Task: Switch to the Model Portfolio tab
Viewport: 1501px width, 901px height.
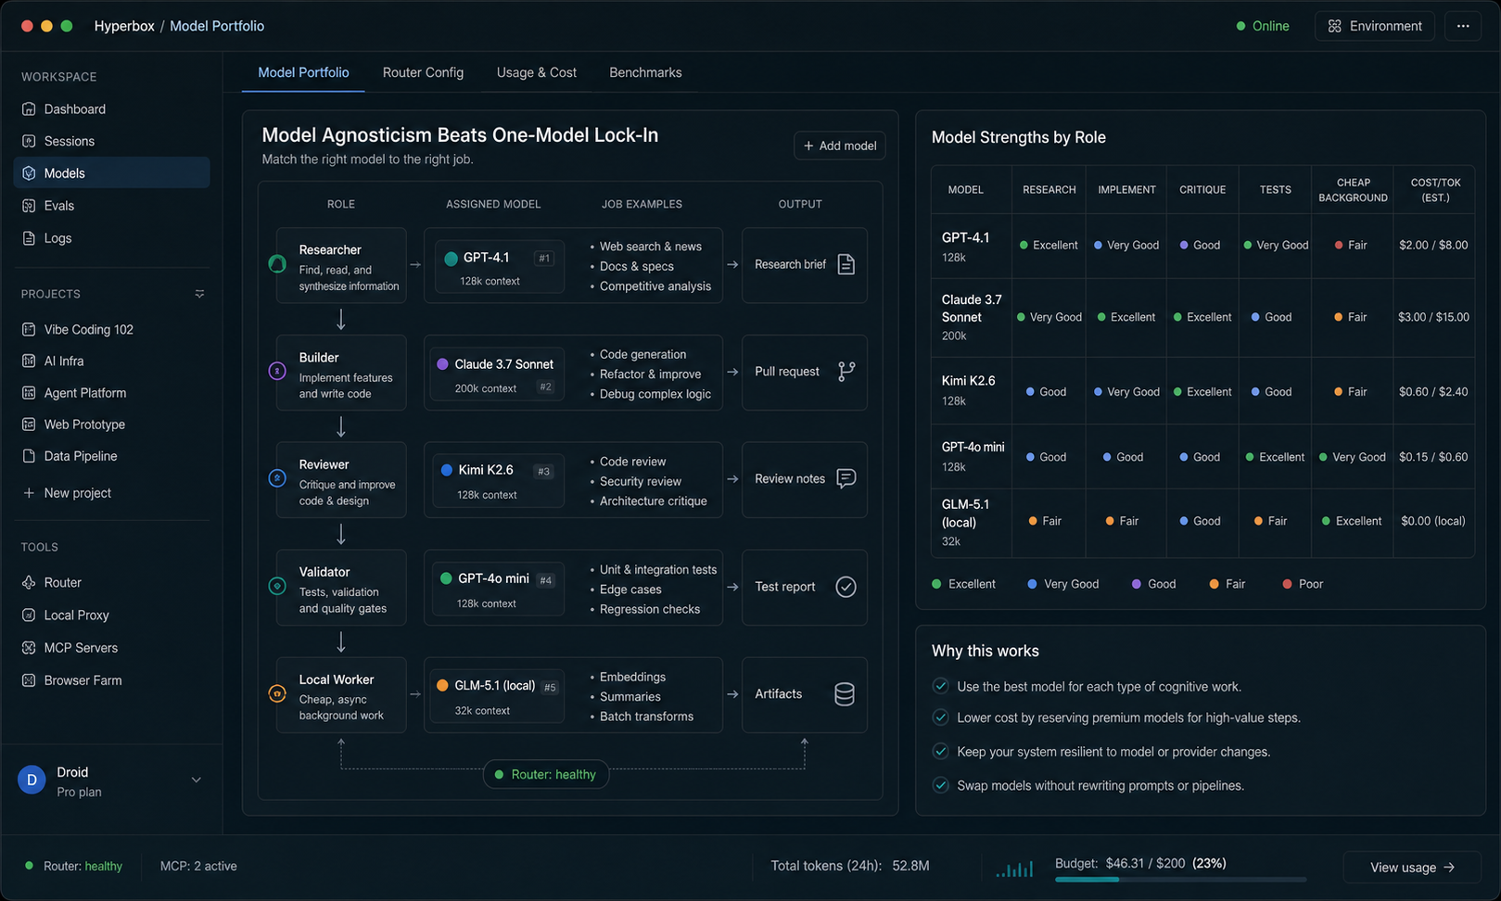Action: point(303,72)
